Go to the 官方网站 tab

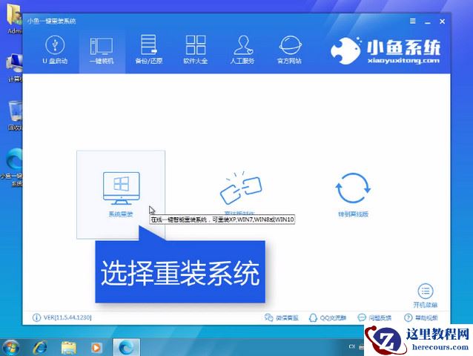tap(289, 50)
